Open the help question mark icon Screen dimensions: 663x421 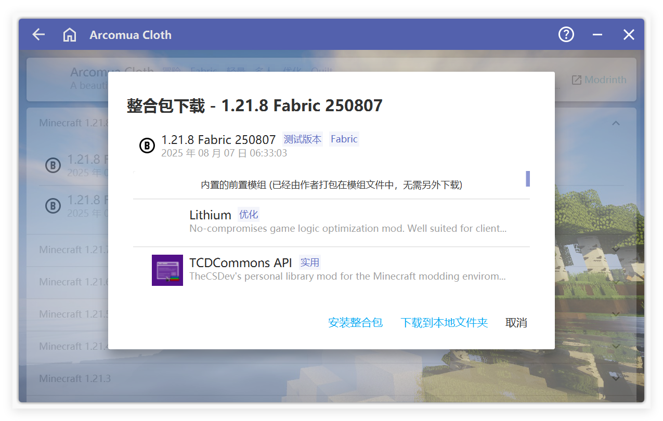pyautogui.click(x=566, y=34)
